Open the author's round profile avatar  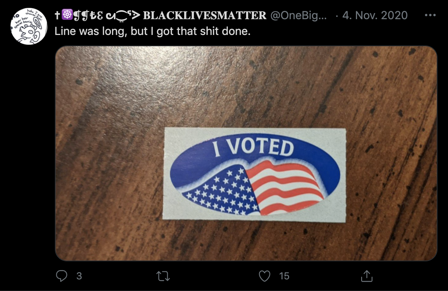[29, 26]
